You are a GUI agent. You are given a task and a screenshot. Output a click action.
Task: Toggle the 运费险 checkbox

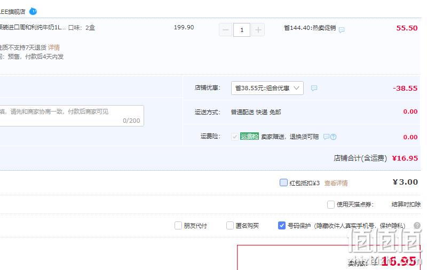234,137
